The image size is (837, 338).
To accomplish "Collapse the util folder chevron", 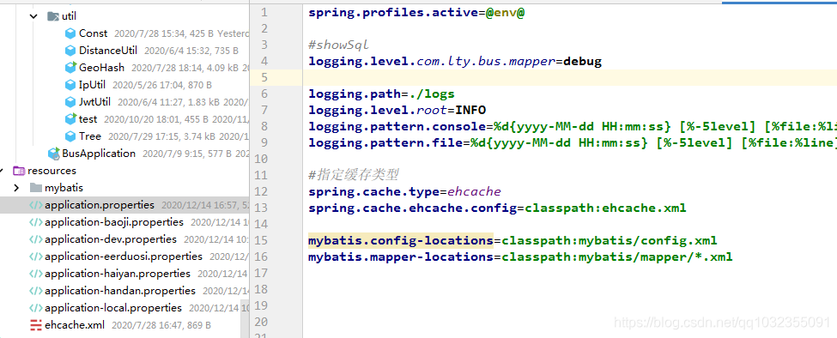I will [x=33, y=16].
